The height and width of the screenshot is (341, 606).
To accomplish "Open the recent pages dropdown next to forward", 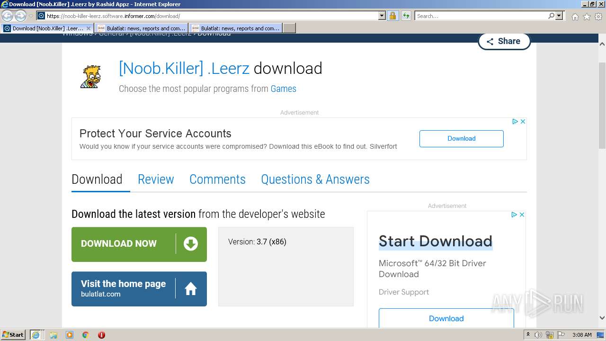I will [x=31, y=16].
